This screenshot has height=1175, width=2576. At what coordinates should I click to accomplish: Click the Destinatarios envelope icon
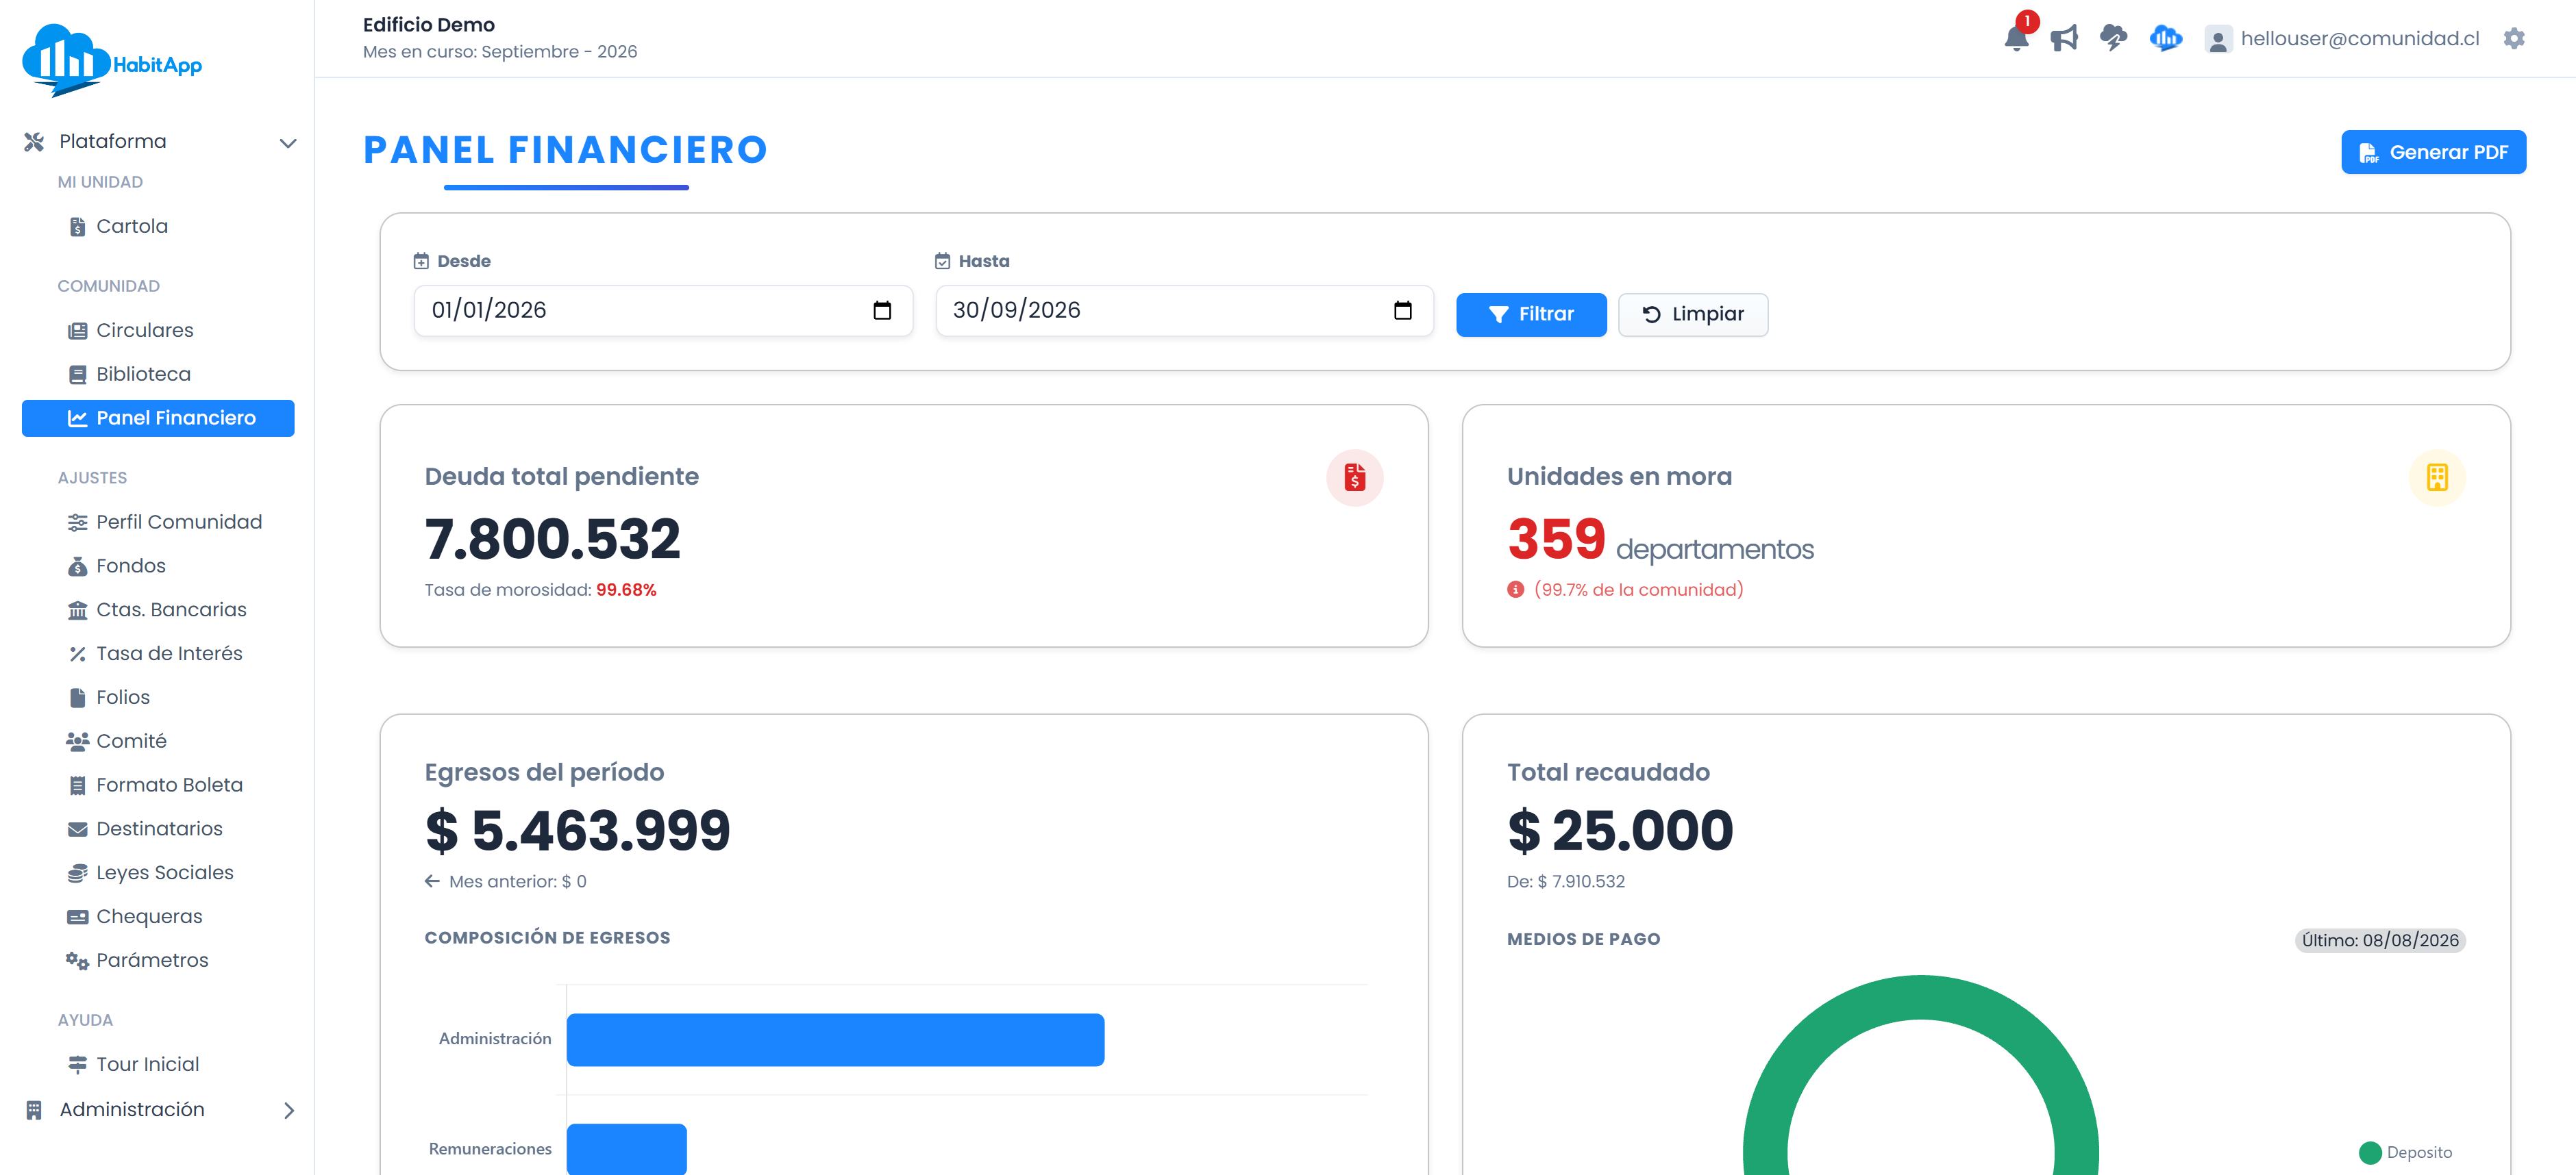77,829
